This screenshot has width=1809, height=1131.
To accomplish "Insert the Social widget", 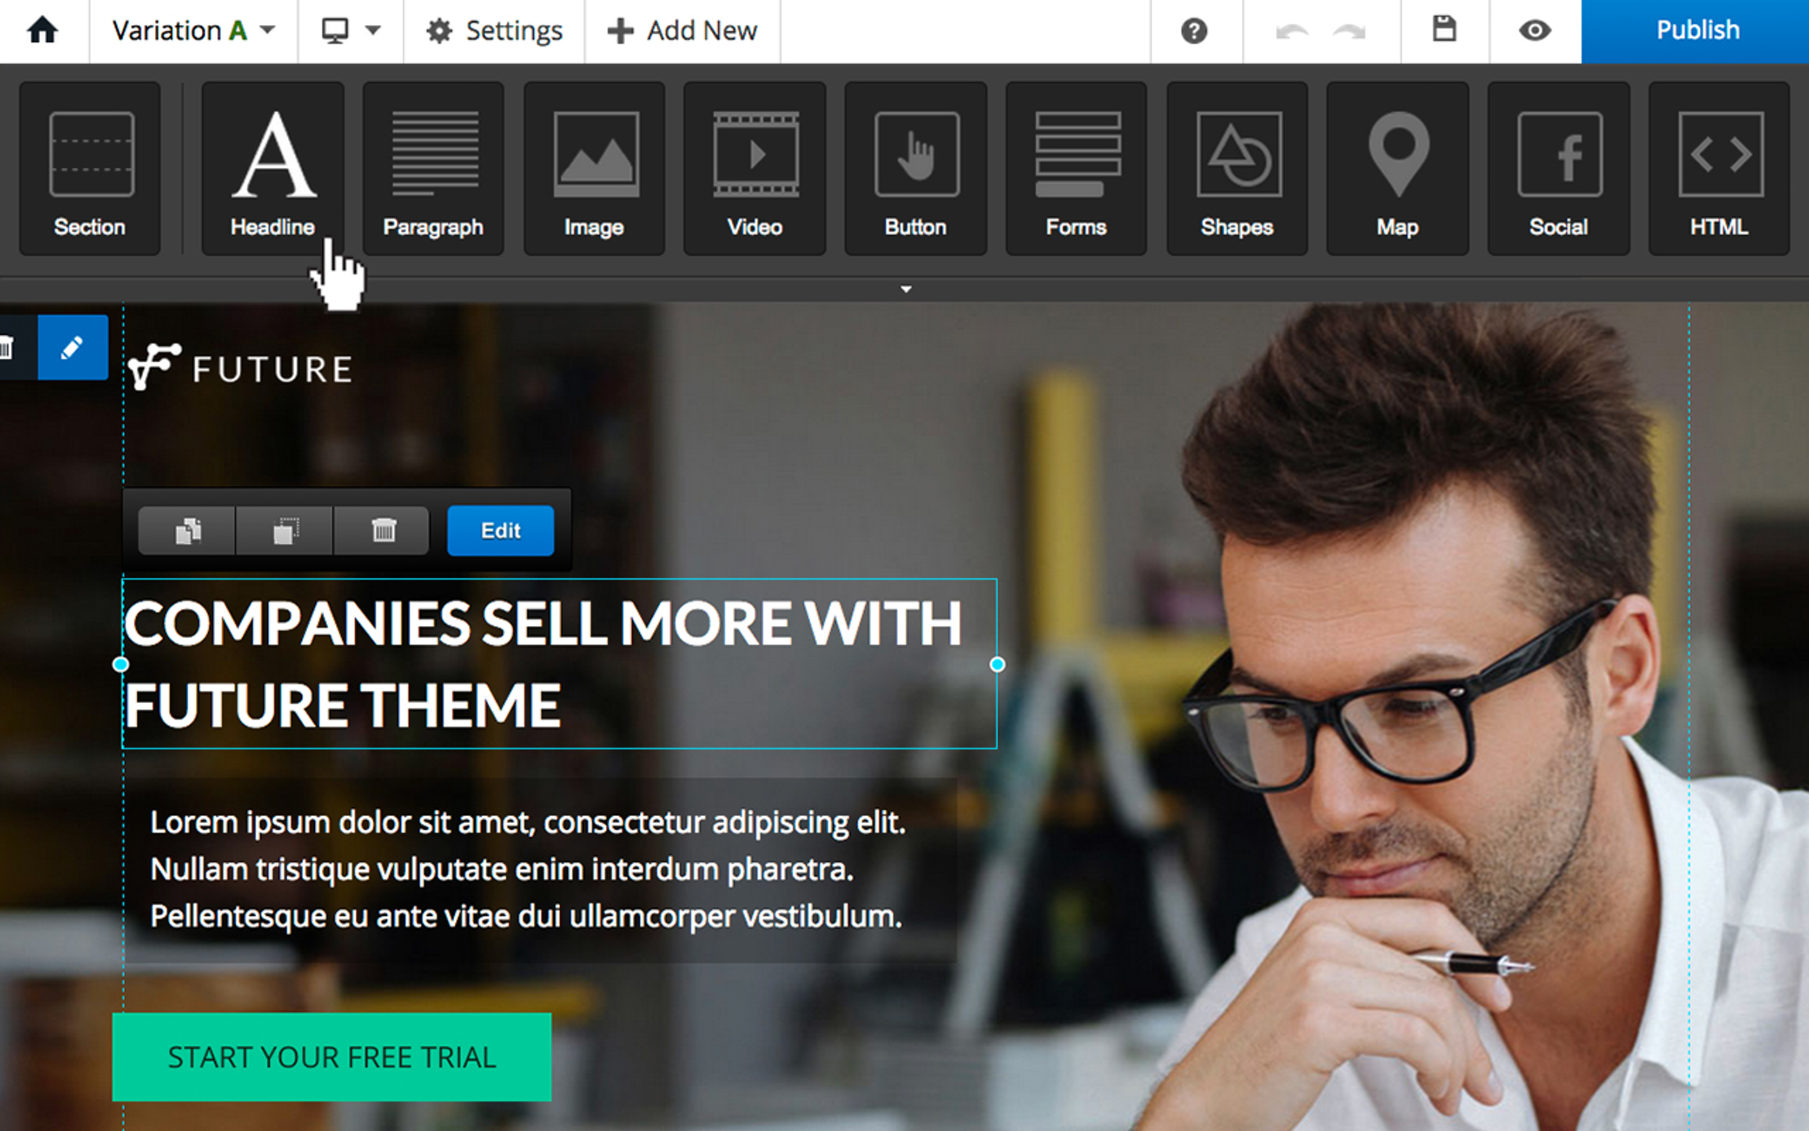I will point(1558,168).
